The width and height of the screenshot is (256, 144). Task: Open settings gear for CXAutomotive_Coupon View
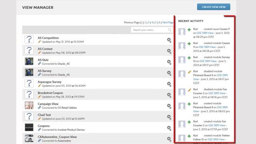(169, 139)
